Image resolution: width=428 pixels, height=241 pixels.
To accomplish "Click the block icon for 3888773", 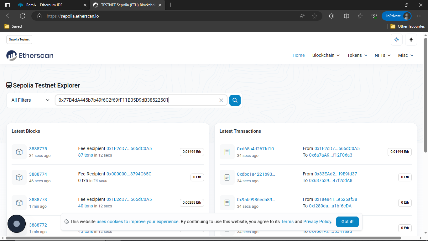I will pyautogui.click(x=19, y=203).
